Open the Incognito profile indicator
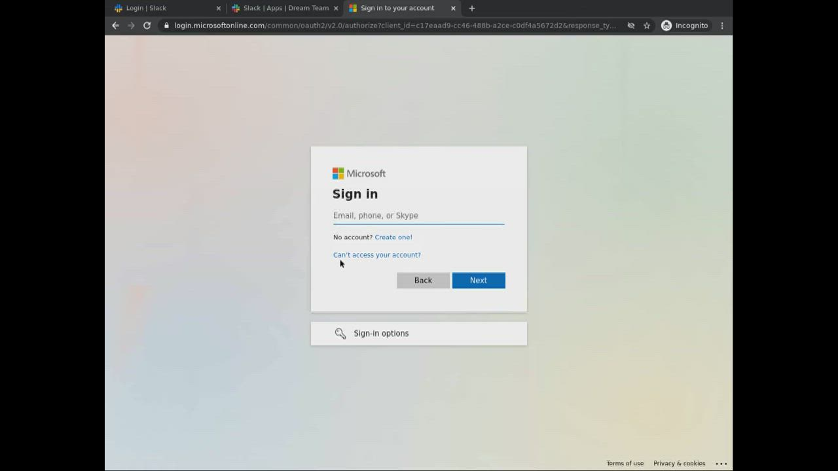 [685, 26]
